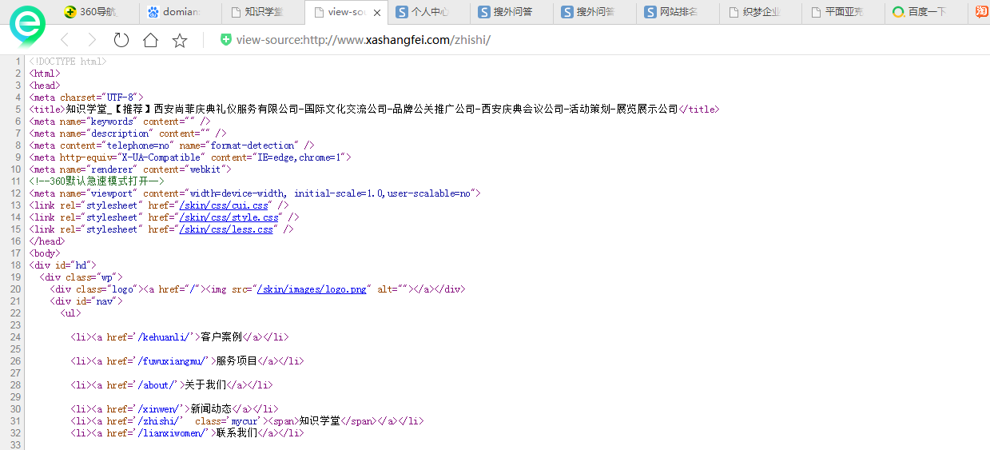
Task: Open the /skin/css/cui.css link
Action: pyautogui.click(x=225, y=205)
